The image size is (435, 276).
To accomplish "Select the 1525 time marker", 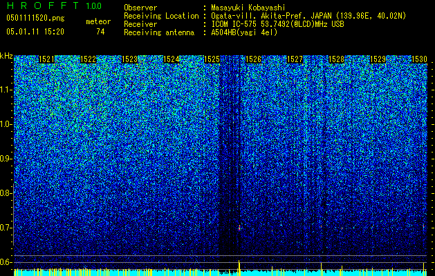I will point(212,59).
